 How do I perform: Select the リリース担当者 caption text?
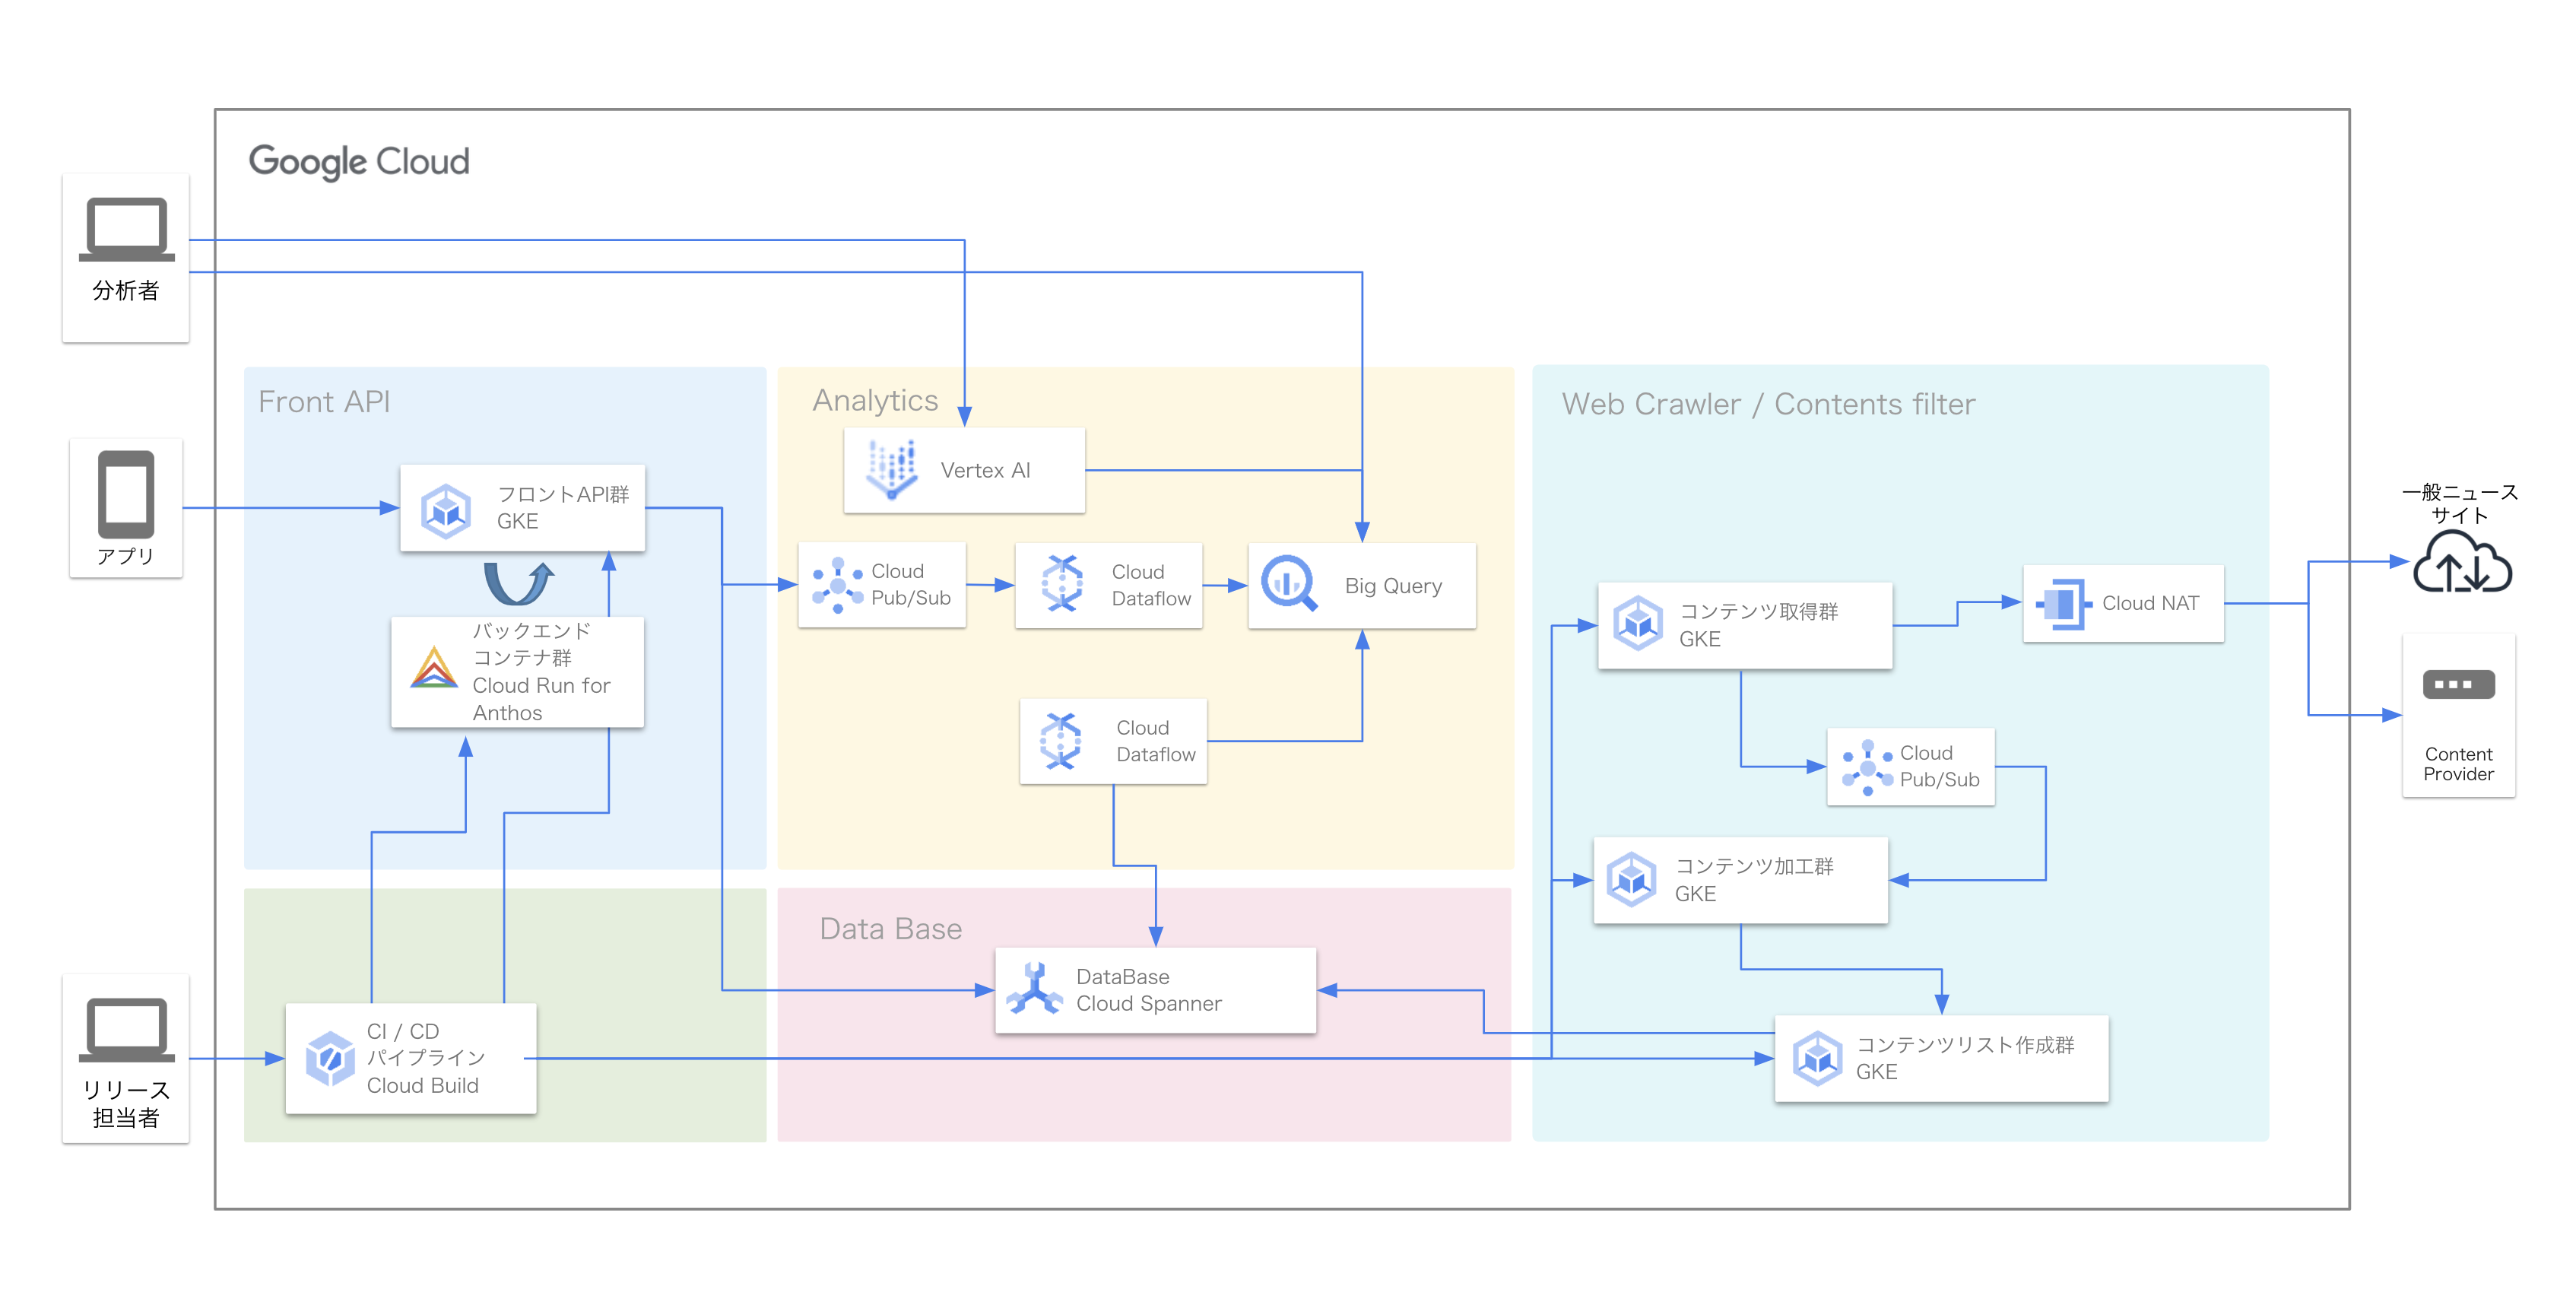126,1104
